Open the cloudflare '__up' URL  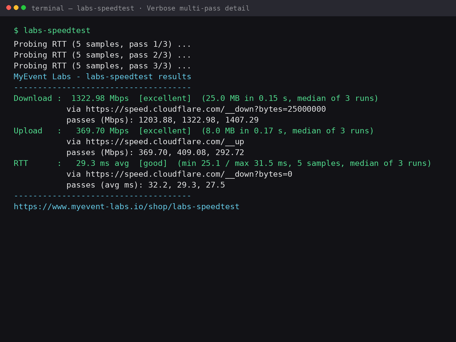[x=165, y=142]
